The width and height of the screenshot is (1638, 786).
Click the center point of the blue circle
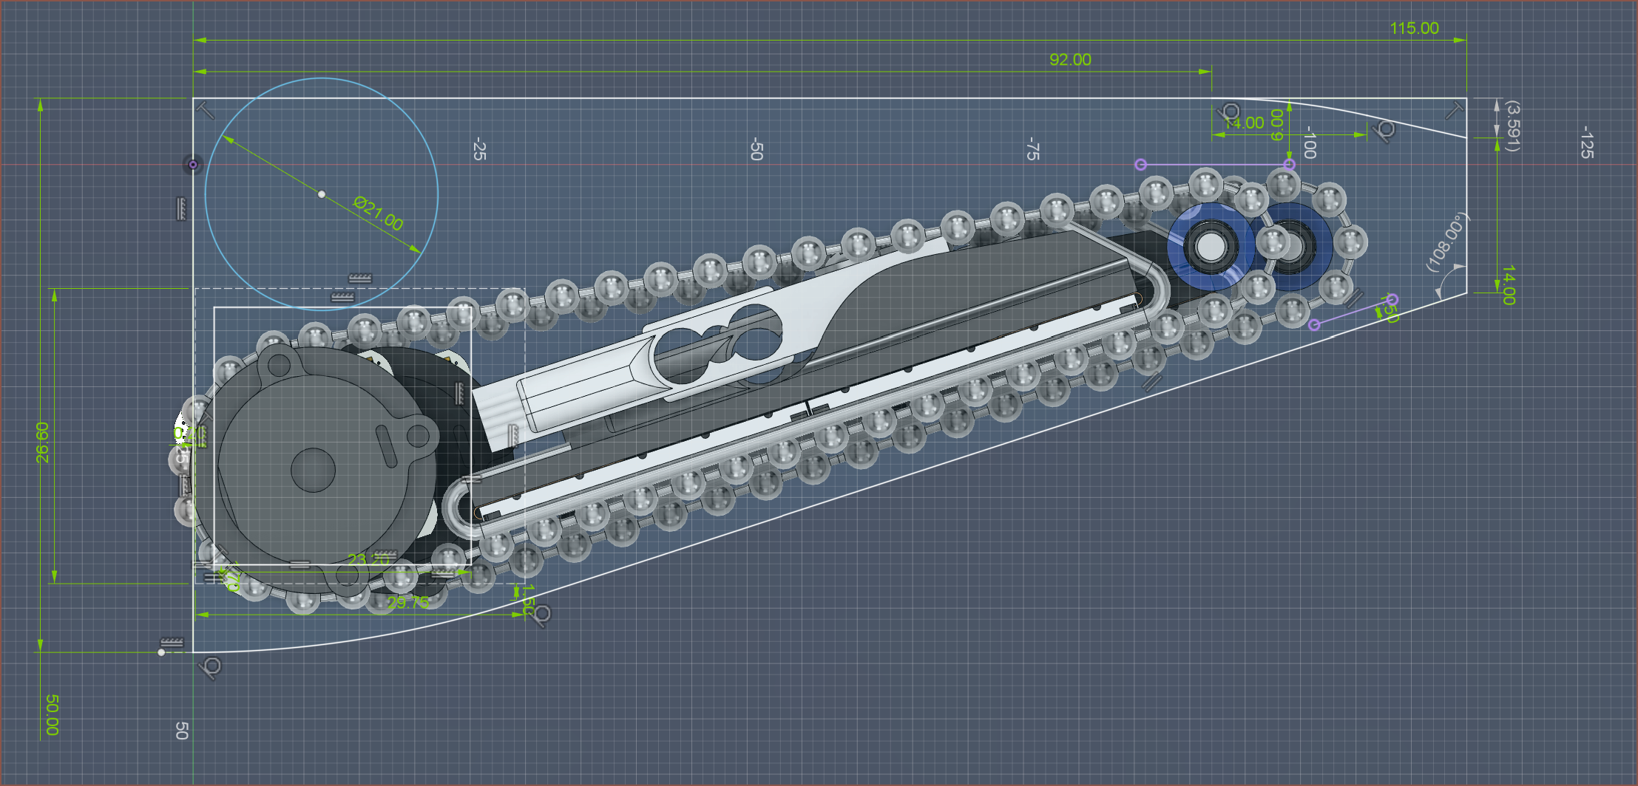tap(321, 194)
